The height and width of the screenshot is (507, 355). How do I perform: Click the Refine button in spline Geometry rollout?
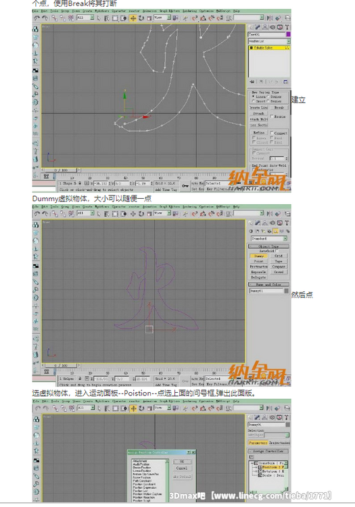point(259,132)
